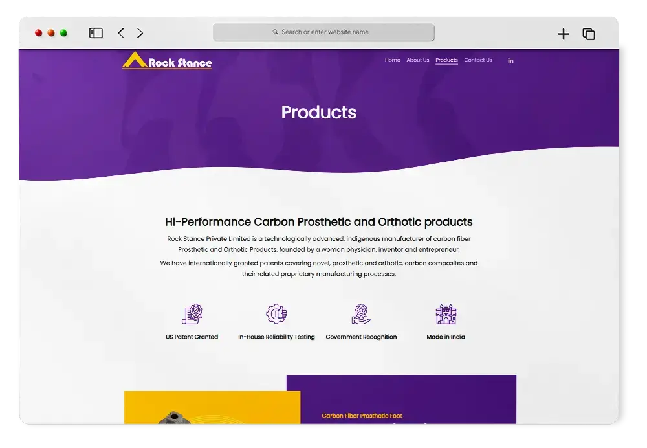Open a new tab with plus icon
Viewport: 647px width, 448px height.
click(x=564, y=34)
